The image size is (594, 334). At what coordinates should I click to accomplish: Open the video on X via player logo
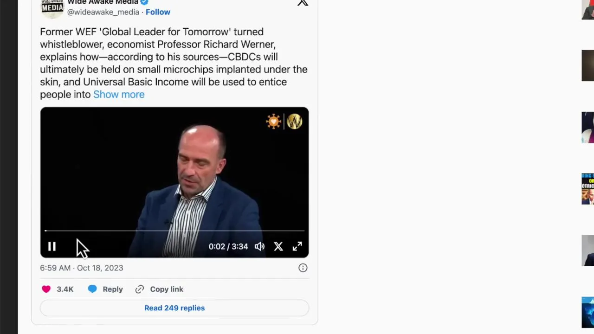coord(278,247)
